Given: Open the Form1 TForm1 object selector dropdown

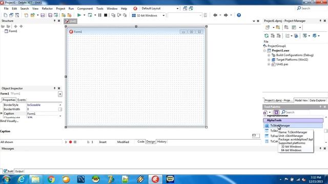Looking at the screenshot, I should [x=60, y=94].
